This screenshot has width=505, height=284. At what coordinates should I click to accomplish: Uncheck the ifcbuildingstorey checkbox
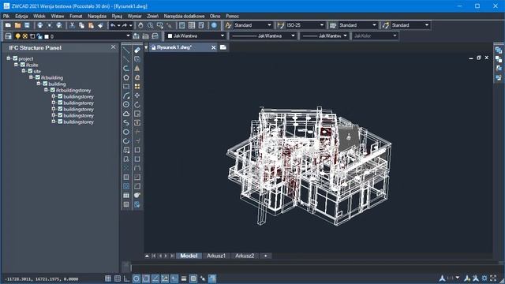tap(53, 90)
